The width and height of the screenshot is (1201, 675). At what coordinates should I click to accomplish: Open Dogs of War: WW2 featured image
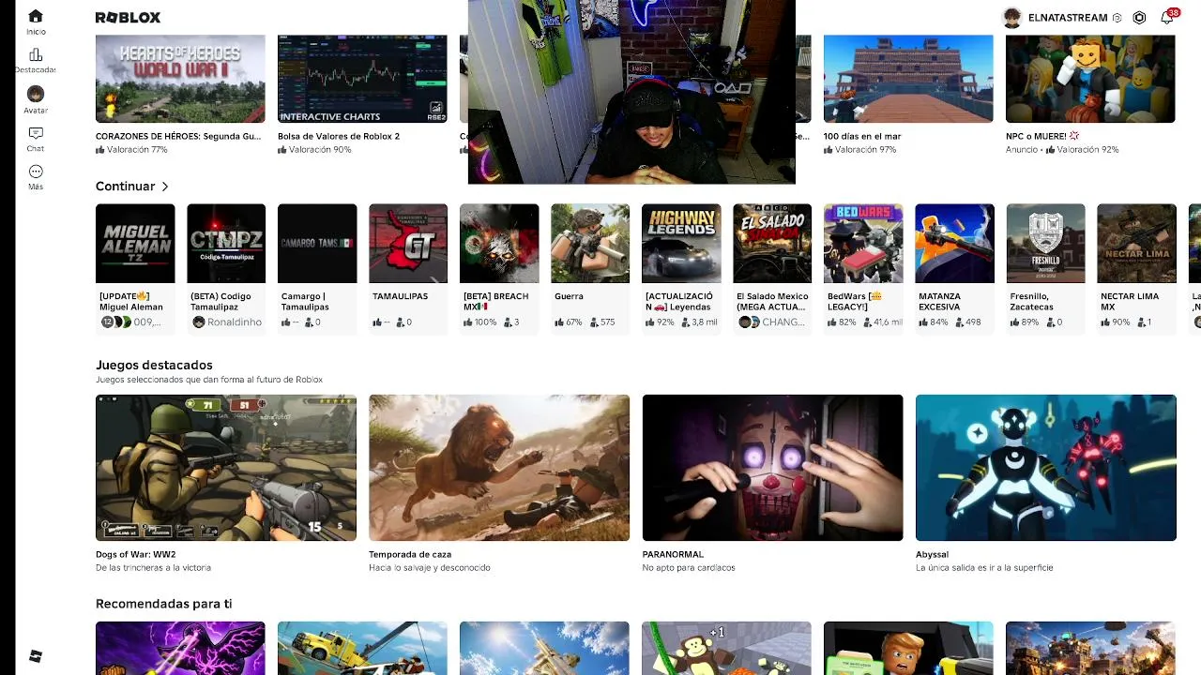click(226, 468)
